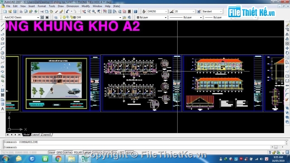
Task: Click the first-tab navigation arrow
Action: [x=8, y=134]
